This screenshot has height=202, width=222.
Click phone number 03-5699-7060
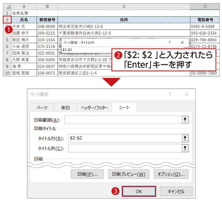pyautogui.click(x=205, y=73)
